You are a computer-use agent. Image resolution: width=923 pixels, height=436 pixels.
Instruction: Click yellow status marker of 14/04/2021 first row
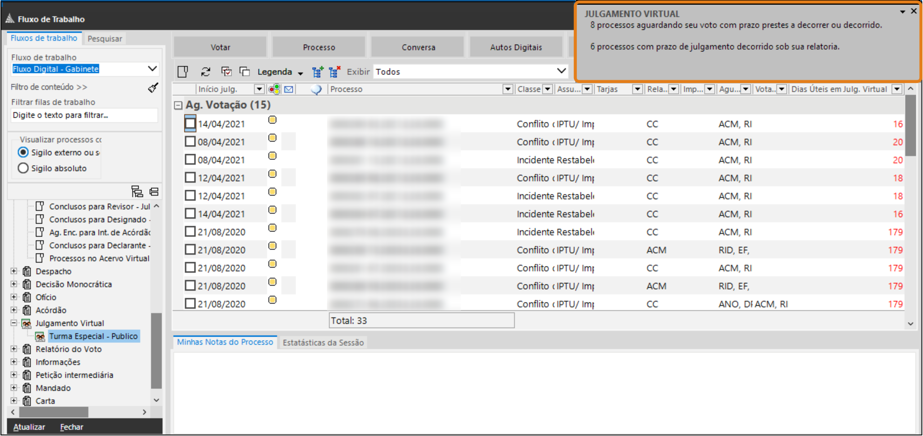(272, 120)
